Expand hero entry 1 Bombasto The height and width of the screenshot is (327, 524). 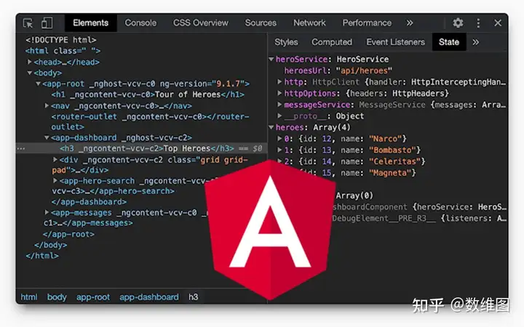coord(279,150)
